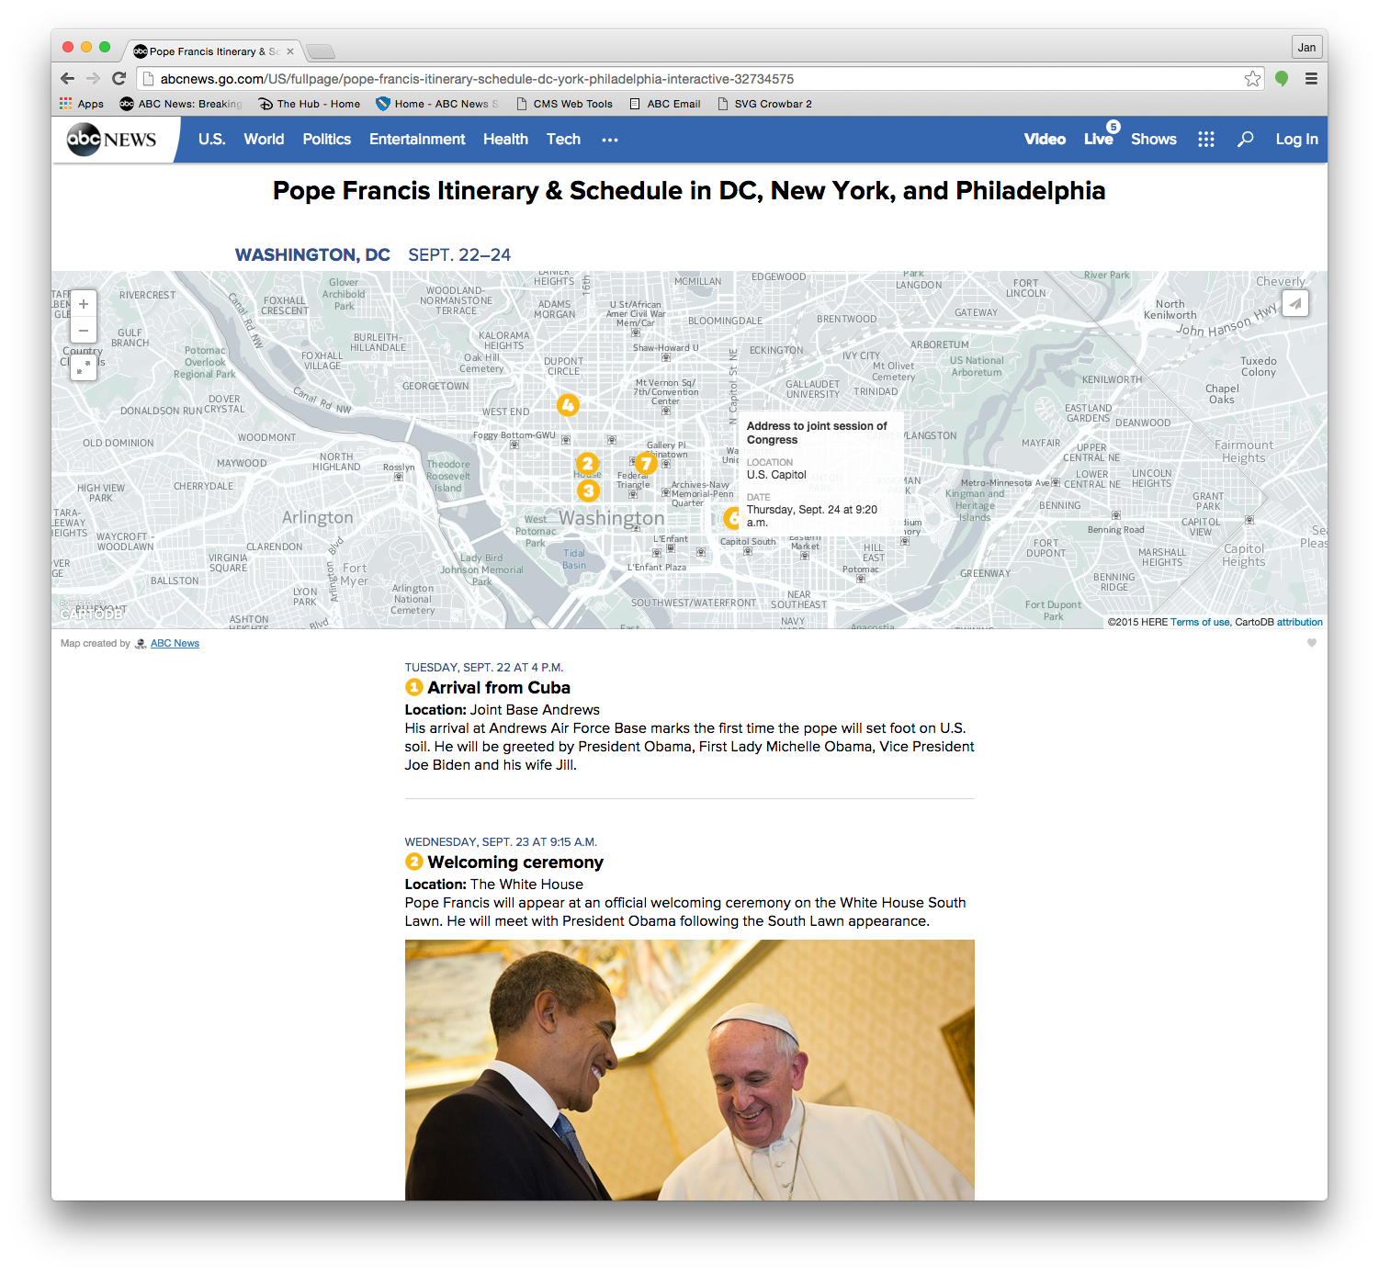Image resolution: width=1379 pixels, height=1274 pixels.
Task: Open ABC News map creator link
Action: (x=175, y=643)
